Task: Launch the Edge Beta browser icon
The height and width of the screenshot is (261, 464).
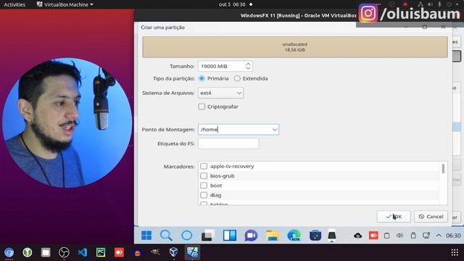Action: (294, 236)
